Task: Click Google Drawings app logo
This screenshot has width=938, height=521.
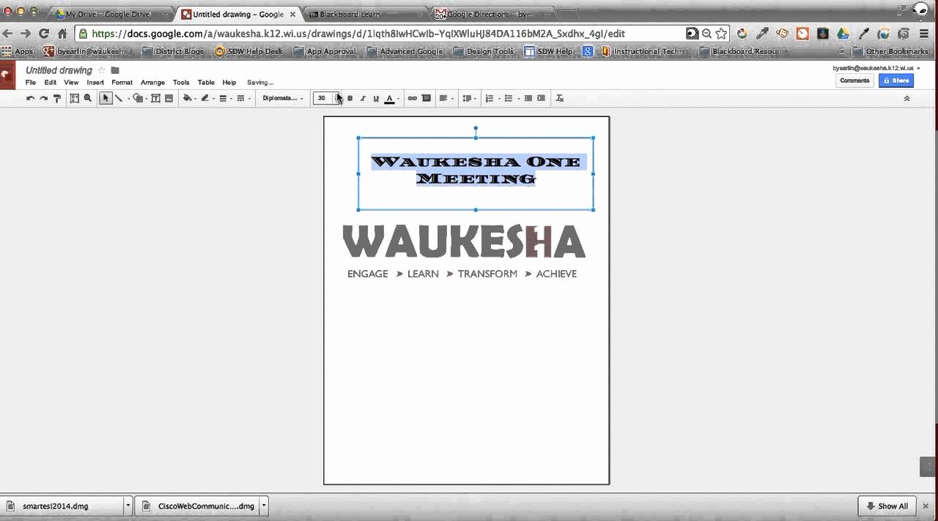Action: tap(7, 75)
